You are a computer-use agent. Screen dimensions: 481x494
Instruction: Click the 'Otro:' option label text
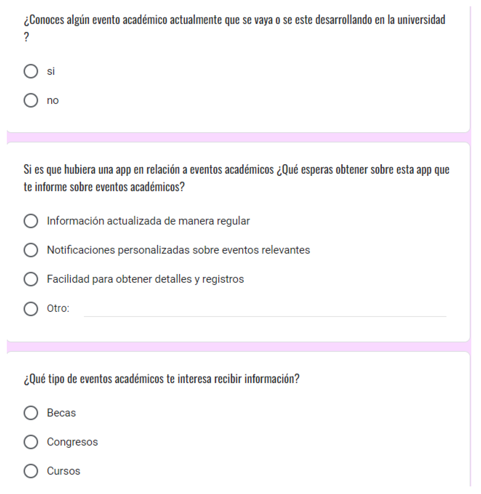coord(58,308)
